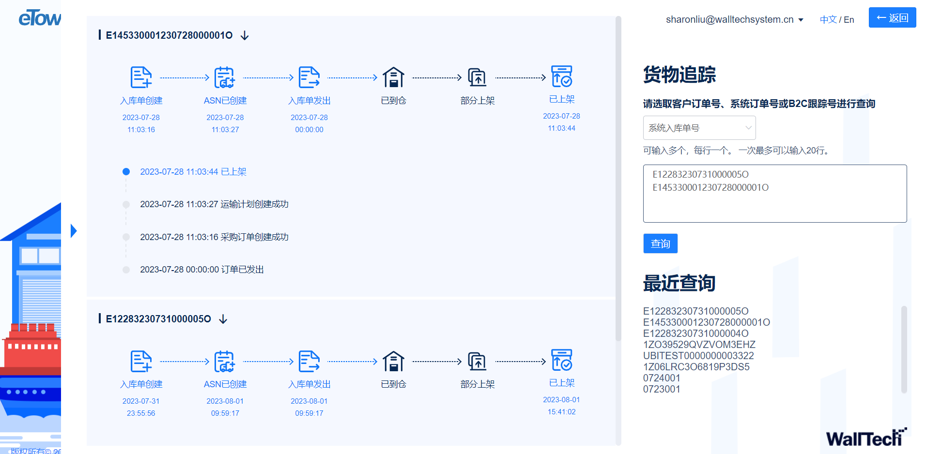Image resolution: width=926 pixels, height=454 pixels.
Task: Click the 已上架 icon in second order
Action: (561, 360)
